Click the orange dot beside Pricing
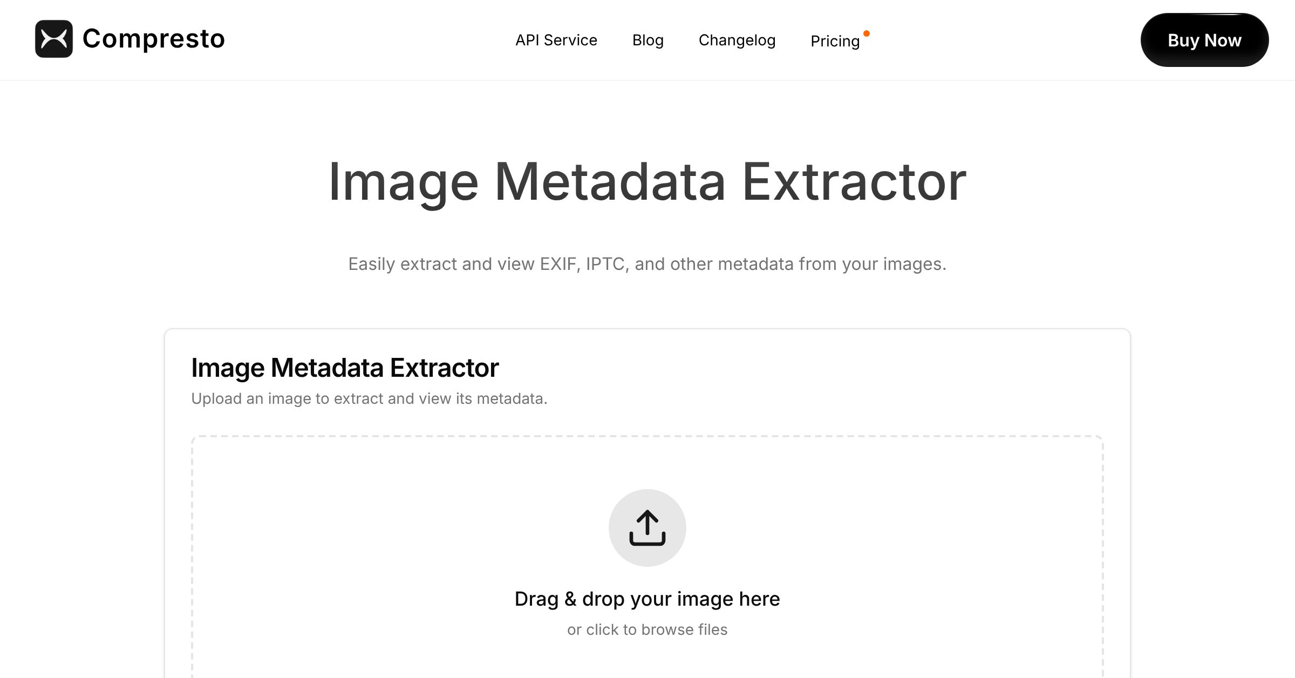Image resolution: width=1295 pixels, height=678 pixels. (x=867, y=33)
